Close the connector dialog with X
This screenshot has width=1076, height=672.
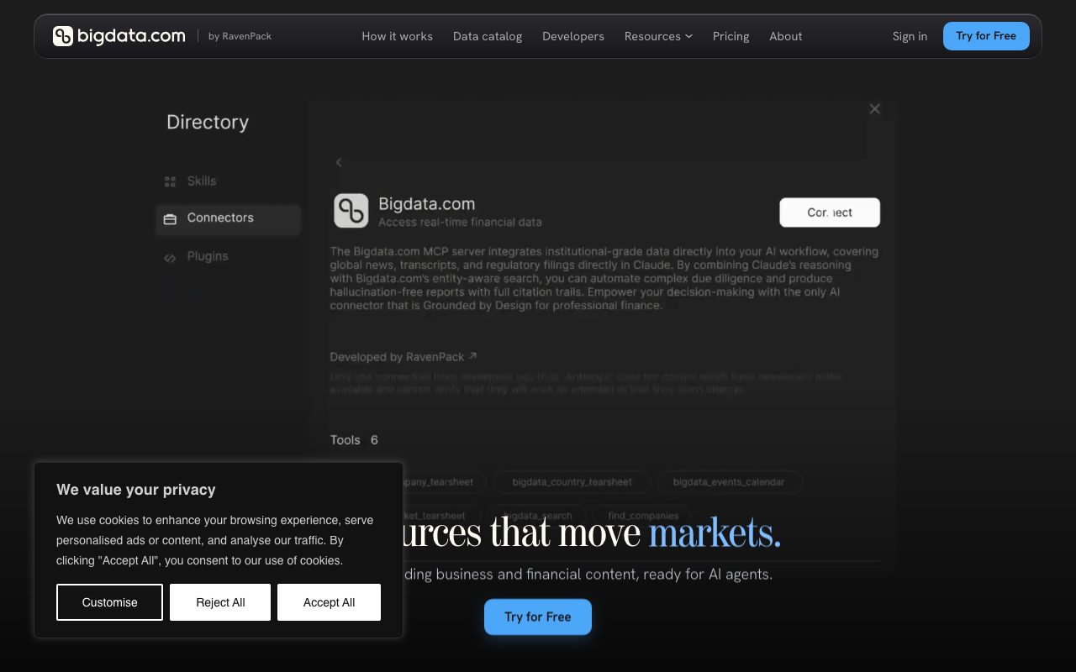click(x=874, y=108)
